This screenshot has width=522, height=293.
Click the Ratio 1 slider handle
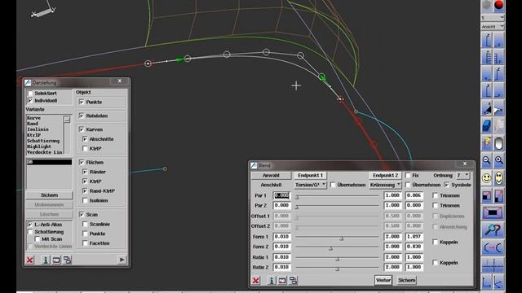click(x=337, y=259)
